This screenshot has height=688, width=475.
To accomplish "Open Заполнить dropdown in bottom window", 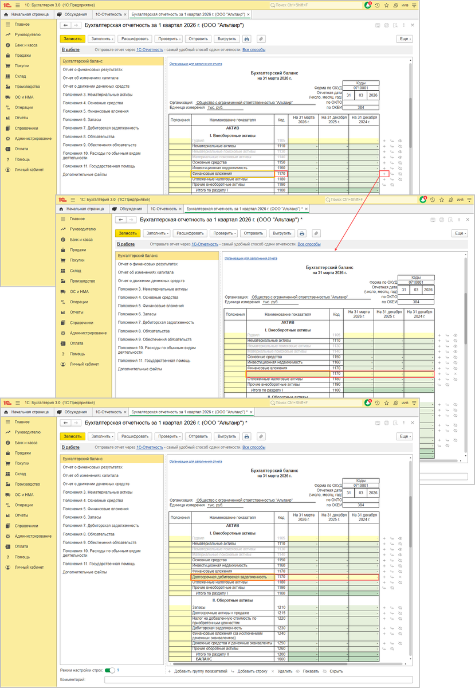I will tap(101, 436).
